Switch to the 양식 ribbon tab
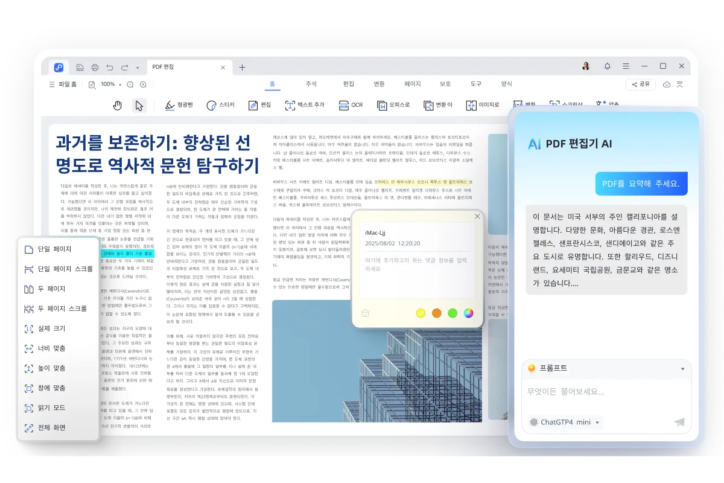 tap(506, 84)
